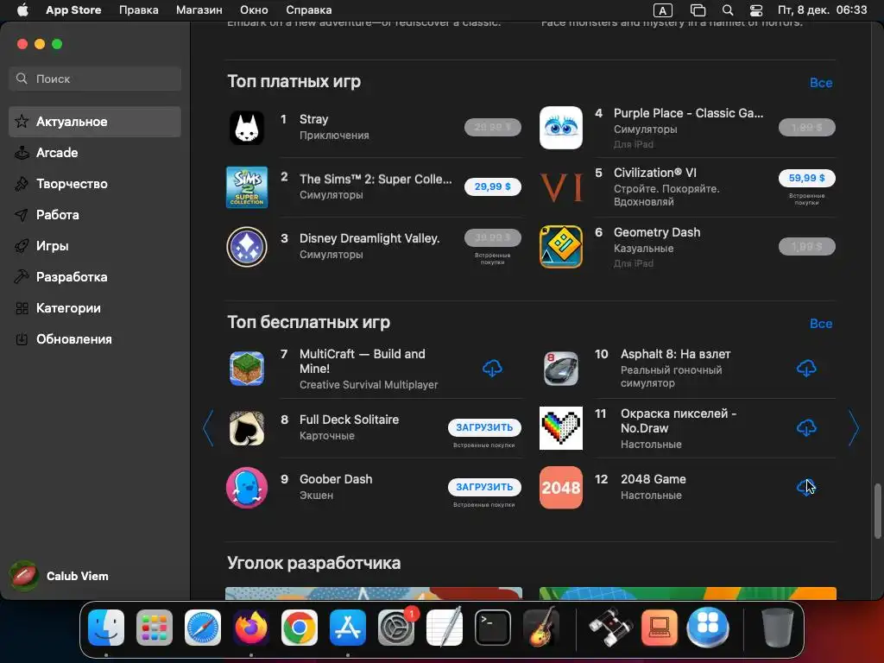The width and height of the screenshot is (884, 663).
Task: Launch Safari from the Dock
Action: tap(202, 627)
